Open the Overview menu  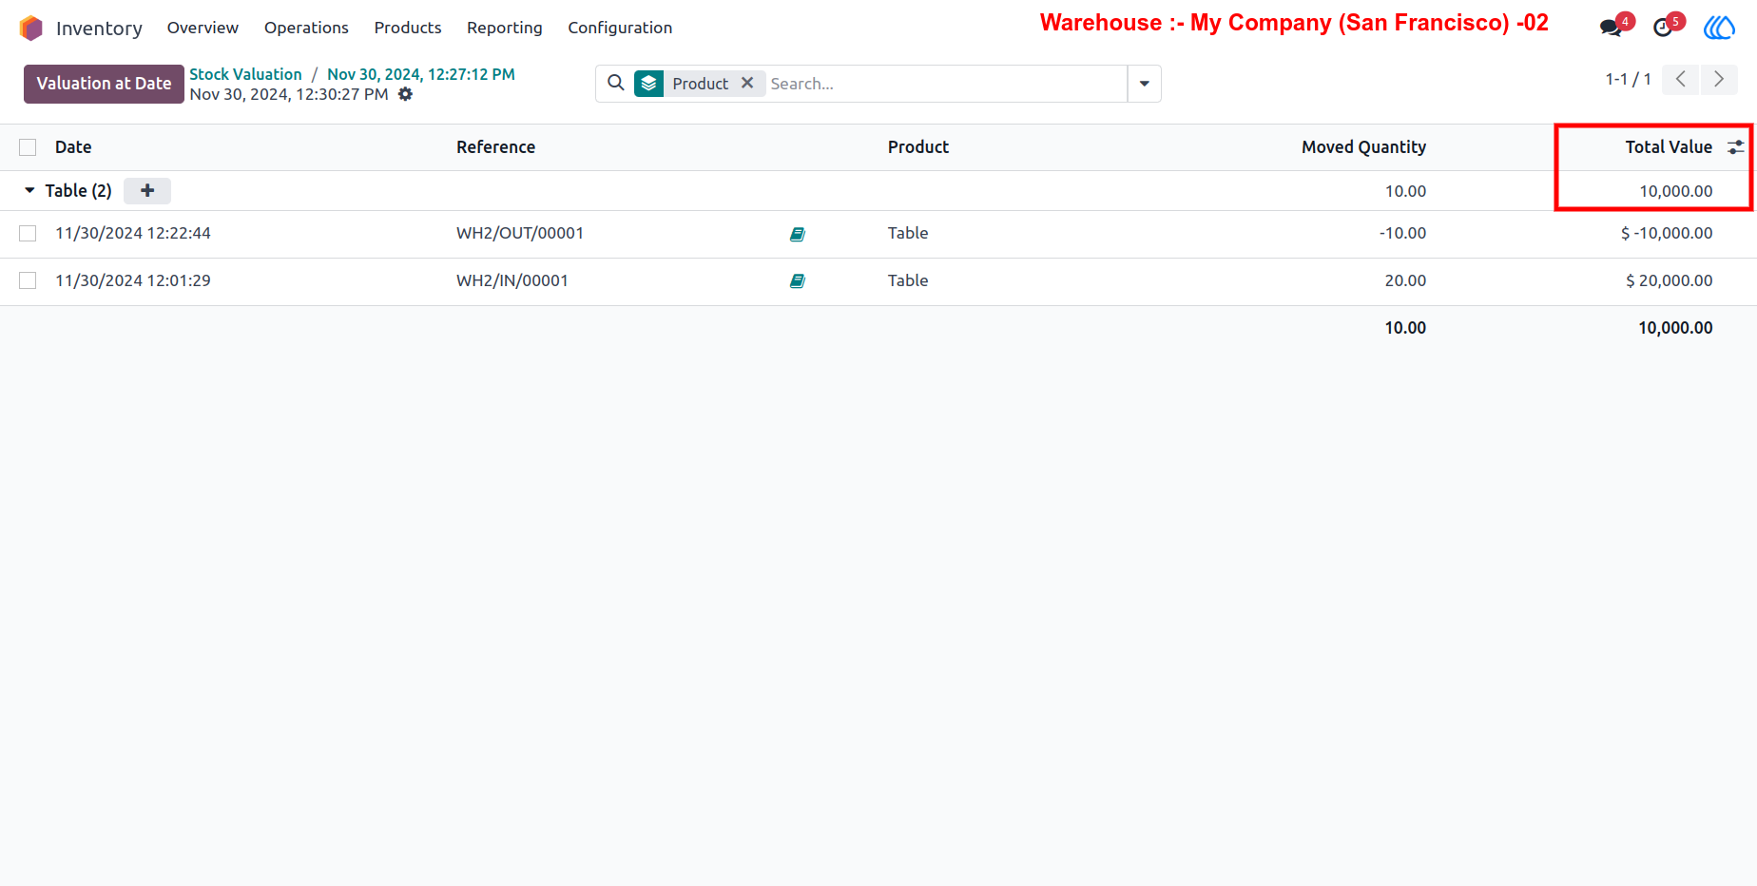(203, 29)
